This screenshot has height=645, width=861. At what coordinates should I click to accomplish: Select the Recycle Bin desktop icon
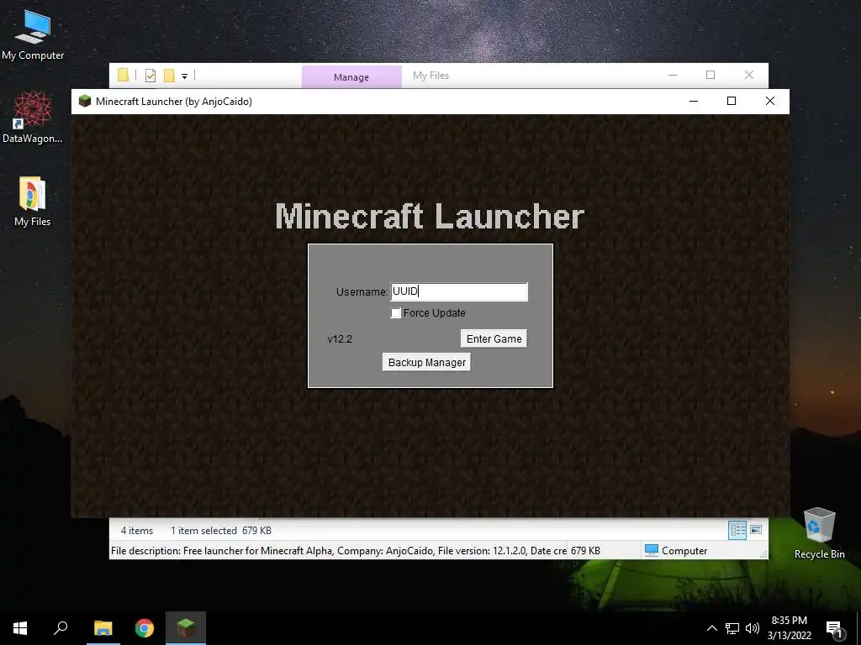tap(819, 533)
